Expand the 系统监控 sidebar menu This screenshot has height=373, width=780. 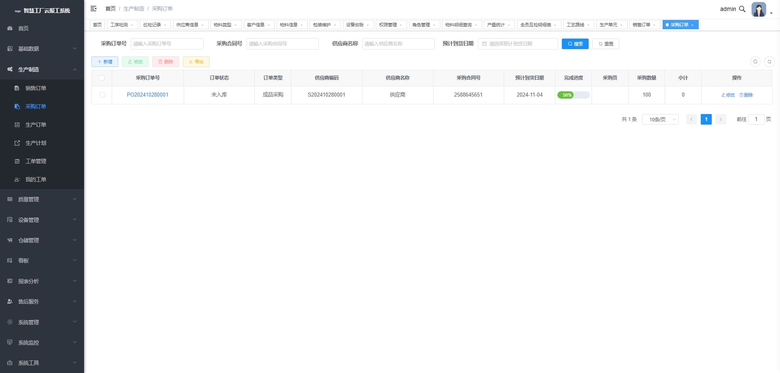click(x=42, y=343)
